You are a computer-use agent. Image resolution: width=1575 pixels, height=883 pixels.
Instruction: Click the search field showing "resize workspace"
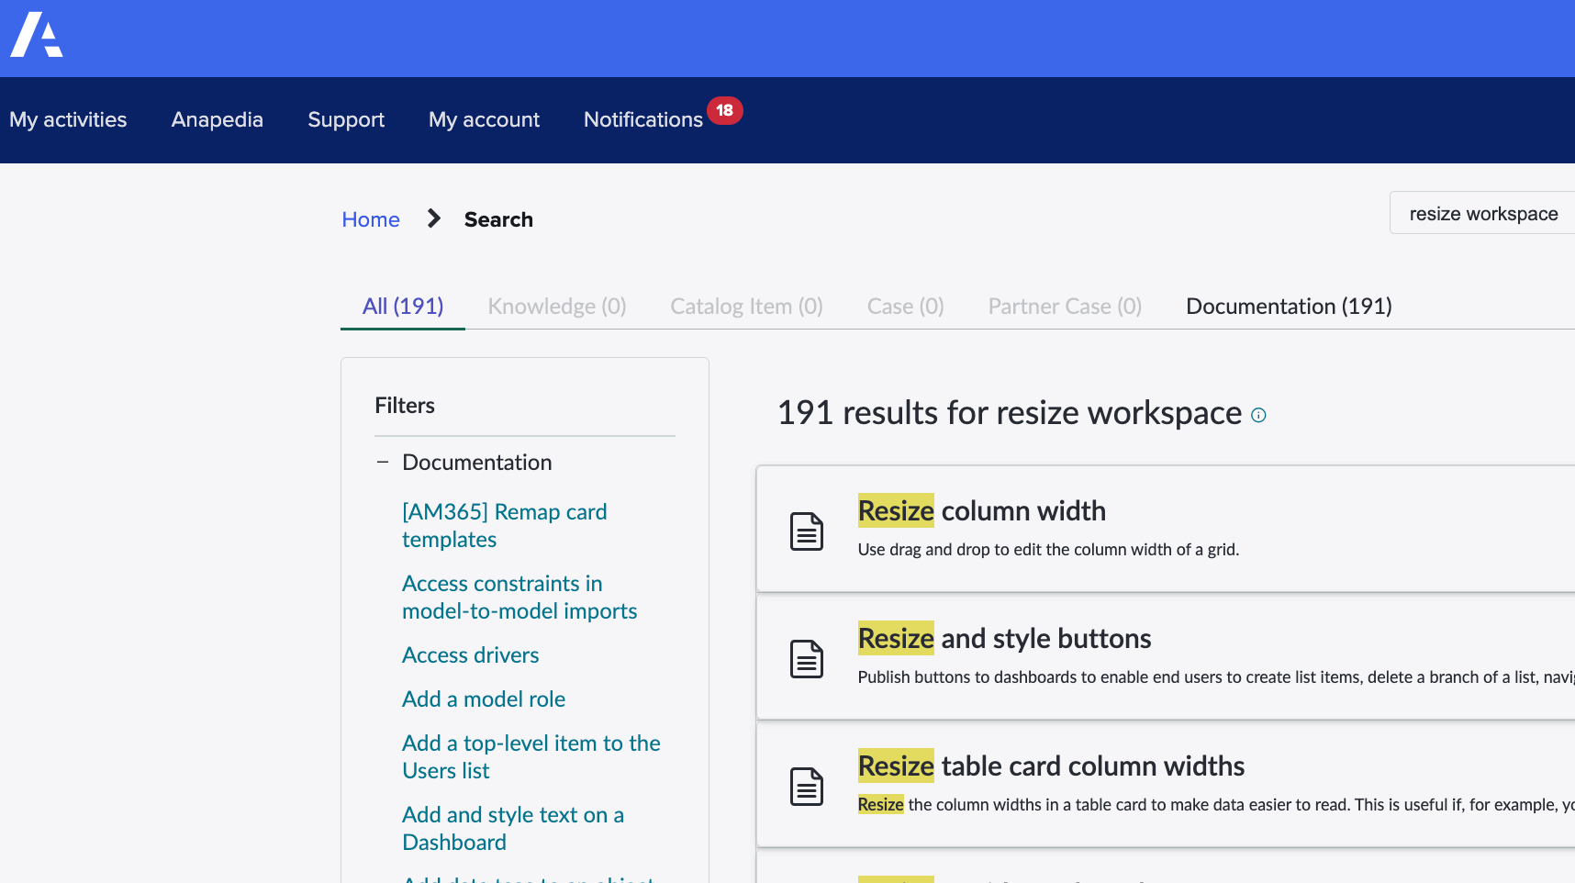(x=1483, y=212)
